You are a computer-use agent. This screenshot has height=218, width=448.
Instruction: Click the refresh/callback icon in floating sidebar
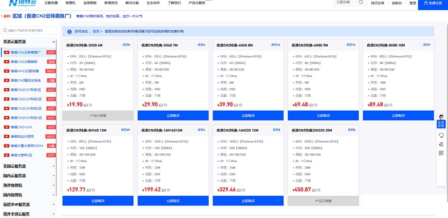[x=441, y=135]
